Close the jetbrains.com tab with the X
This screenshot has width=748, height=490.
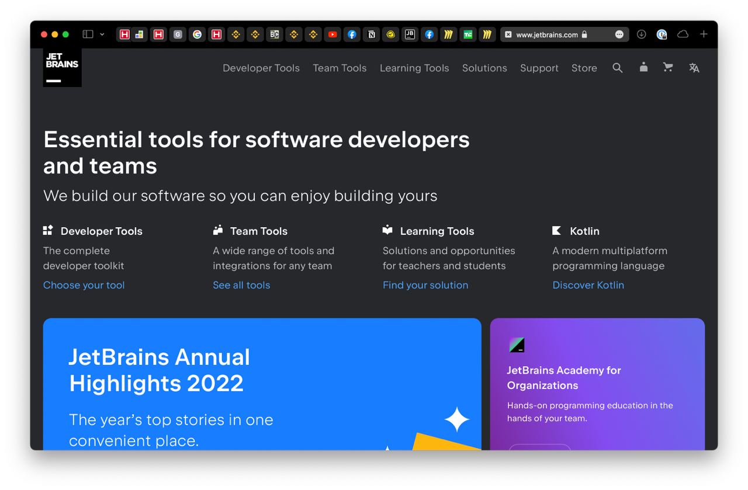[508, 34]
